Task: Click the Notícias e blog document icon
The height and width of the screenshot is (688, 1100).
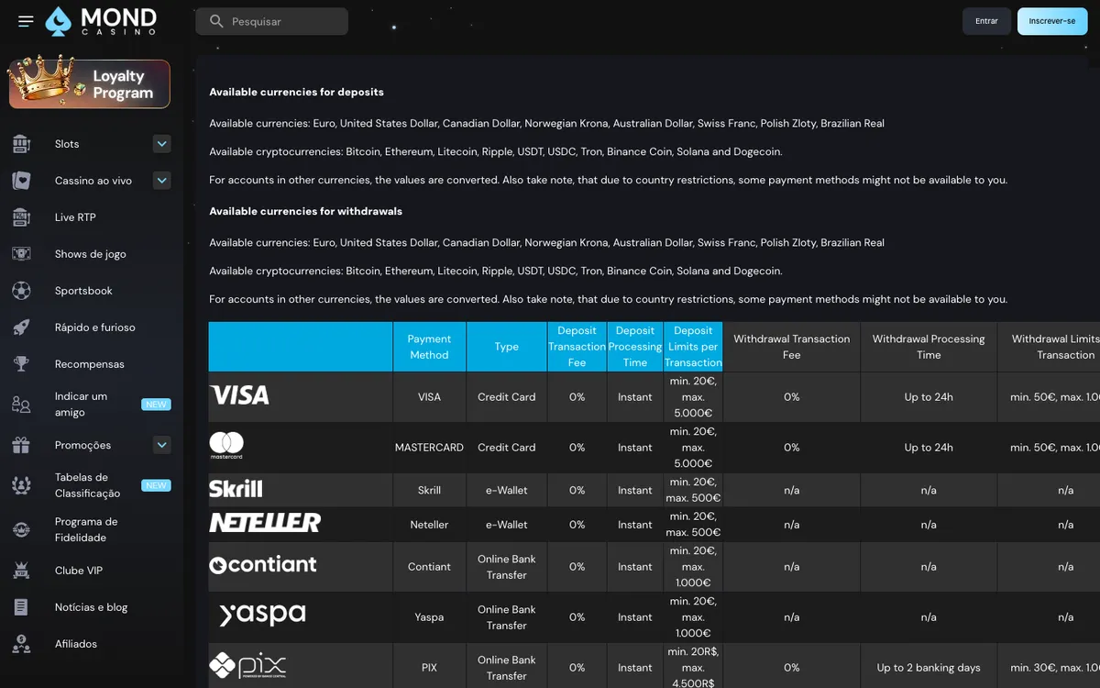Action: pos(21,607)
